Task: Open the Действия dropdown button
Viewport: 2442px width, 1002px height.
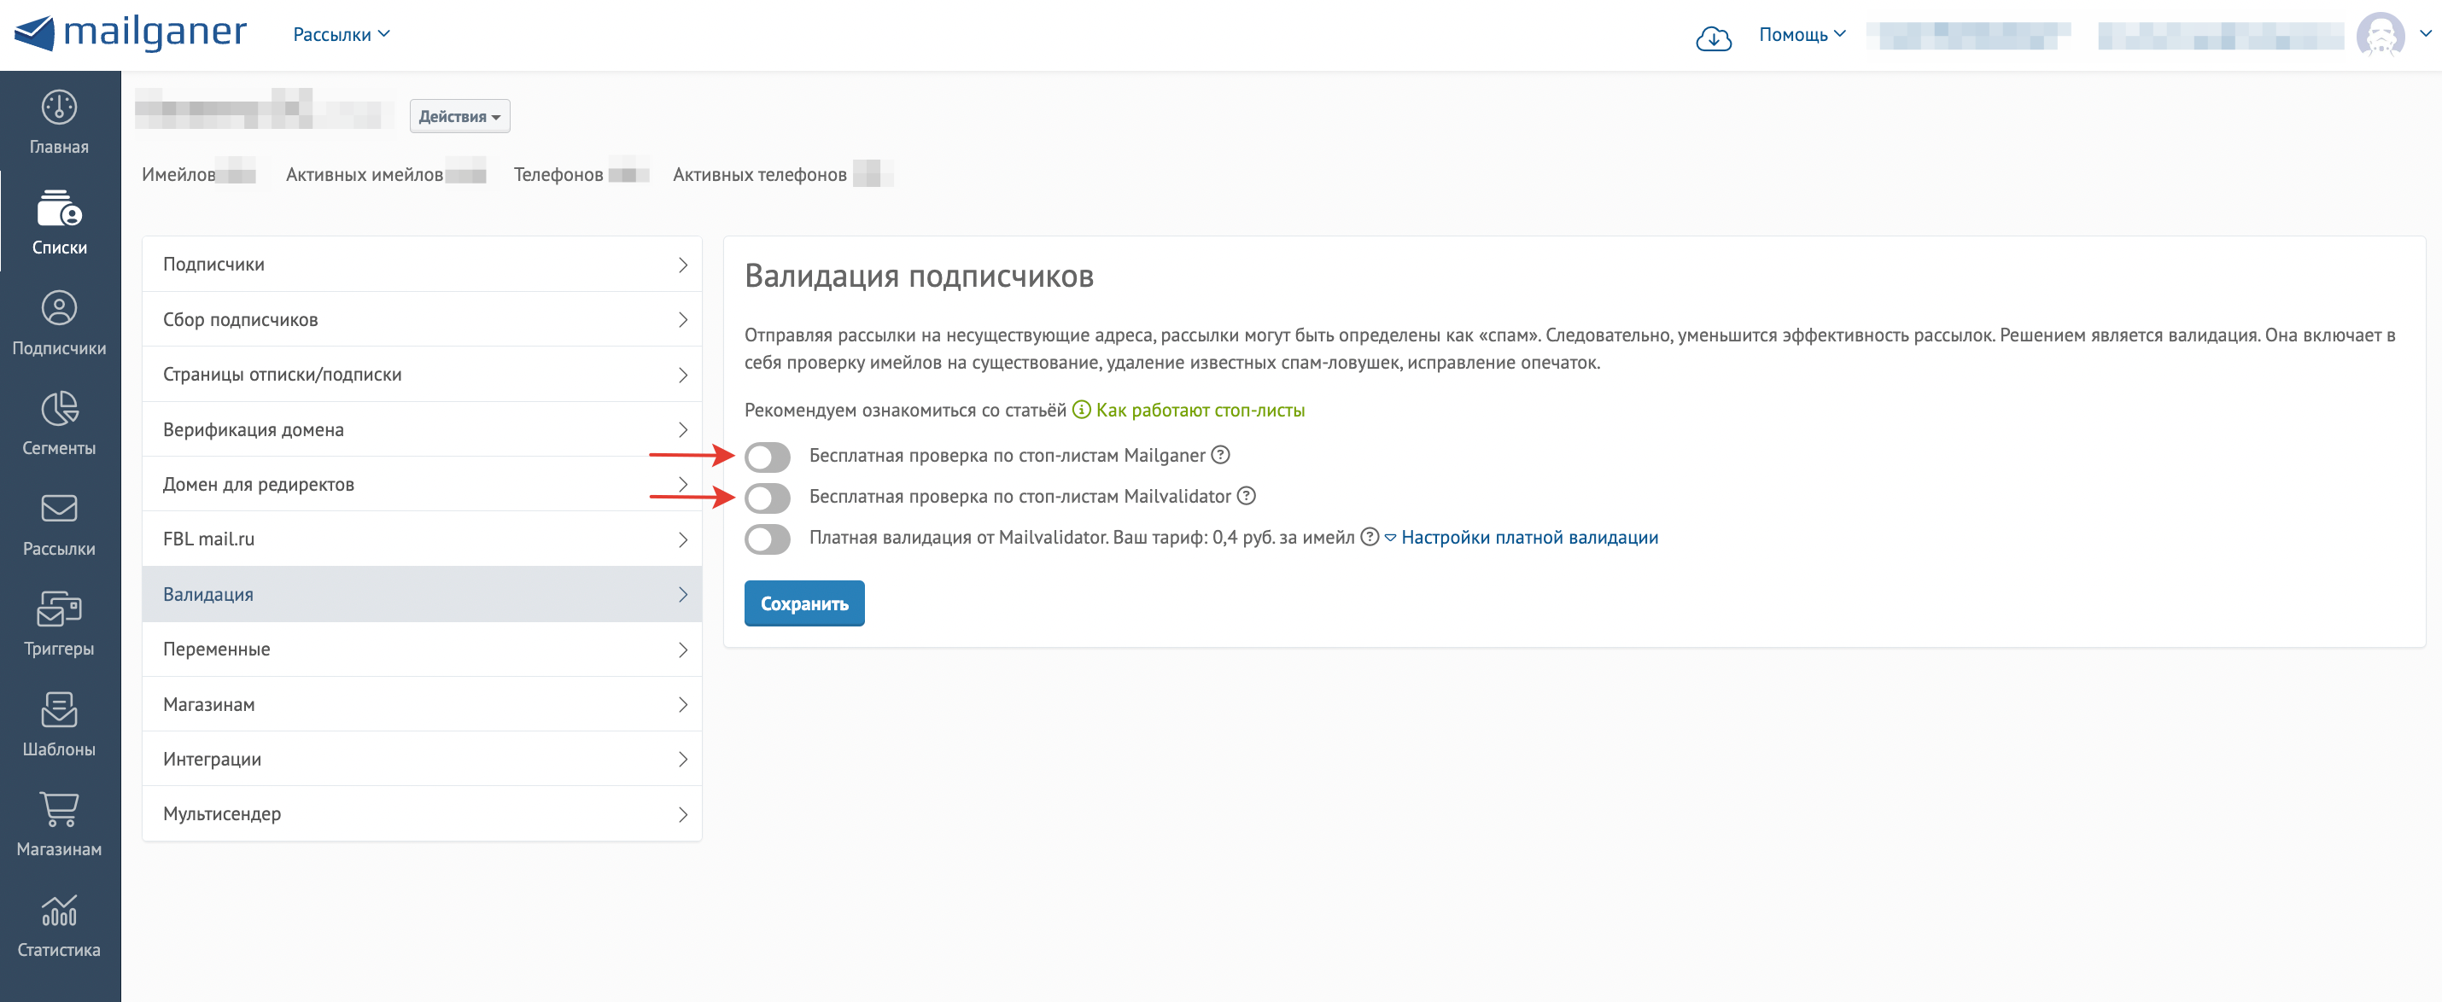Action: pos(459,116)
